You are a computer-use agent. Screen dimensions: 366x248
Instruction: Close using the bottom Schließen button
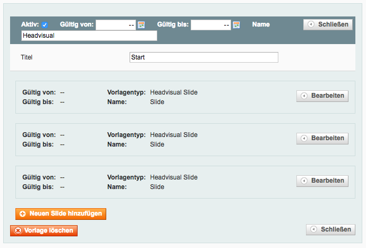click(330, 229)
